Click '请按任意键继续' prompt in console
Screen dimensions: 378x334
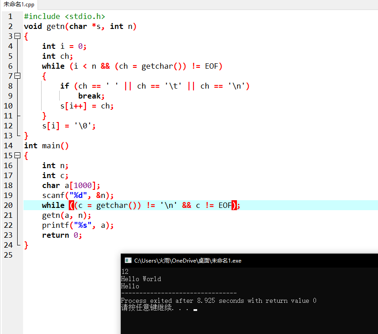(x=146, y=308)
